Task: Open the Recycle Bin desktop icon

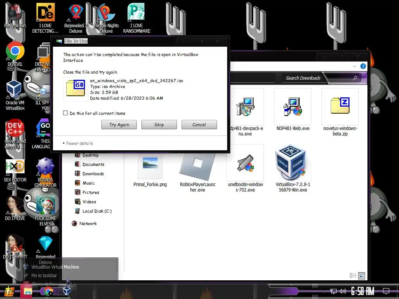Action: click(x=15, y=15)
